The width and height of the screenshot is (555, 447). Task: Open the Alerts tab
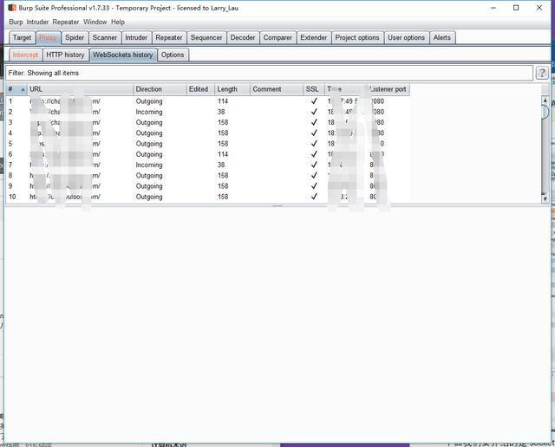tap(442, 37)
